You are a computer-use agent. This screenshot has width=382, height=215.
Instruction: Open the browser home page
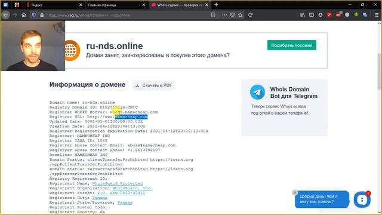(24, 15)
